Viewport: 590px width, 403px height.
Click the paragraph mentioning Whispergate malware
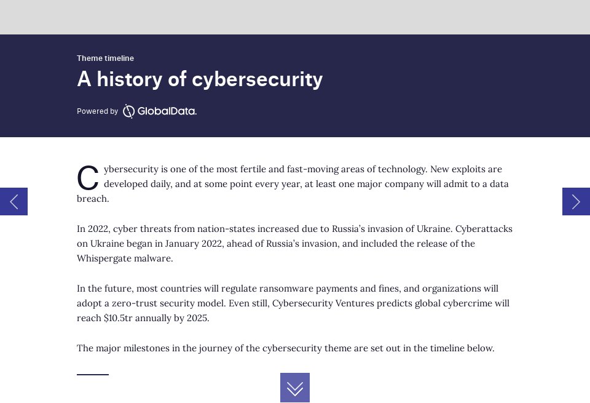pos(294,244)
